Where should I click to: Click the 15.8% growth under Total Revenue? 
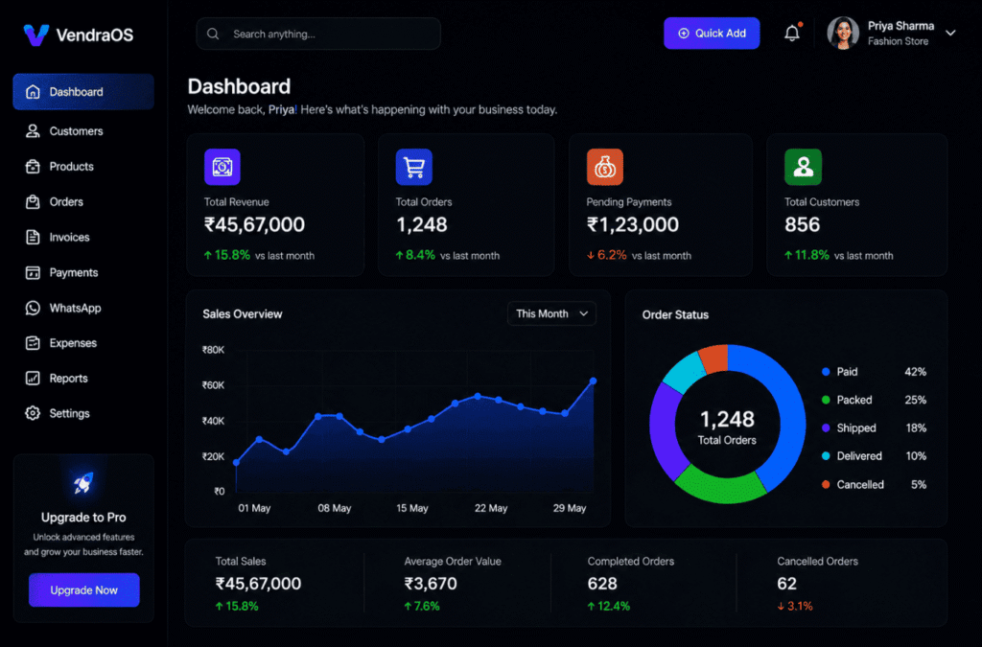tap(226, 255)
